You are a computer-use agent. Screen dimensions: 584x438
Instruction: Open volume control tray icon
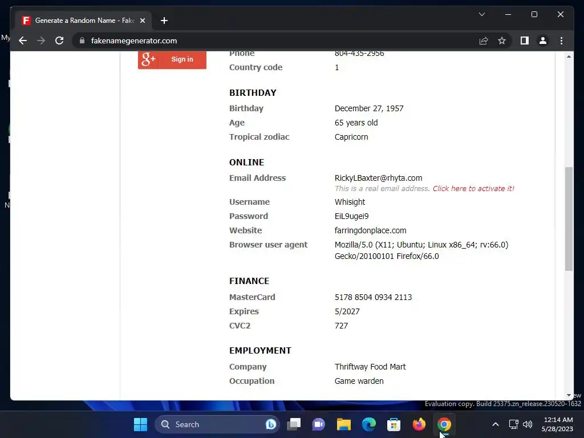point(528,424)
